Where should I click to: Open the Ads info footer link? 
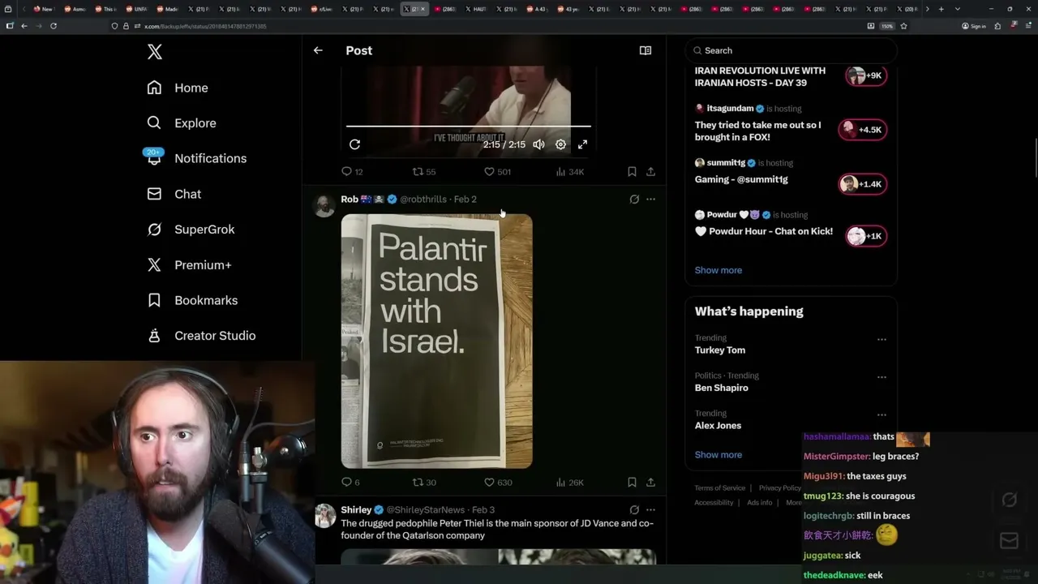[x=760, y=503]
